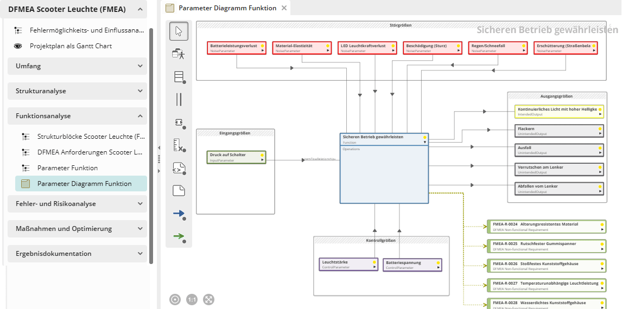Click tree icon beside DFMEA Anforderungen Scooter

[x=26, y=152]
